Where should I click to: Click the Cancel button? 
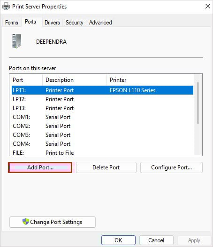pyautogui.click(x=156, y=240)
